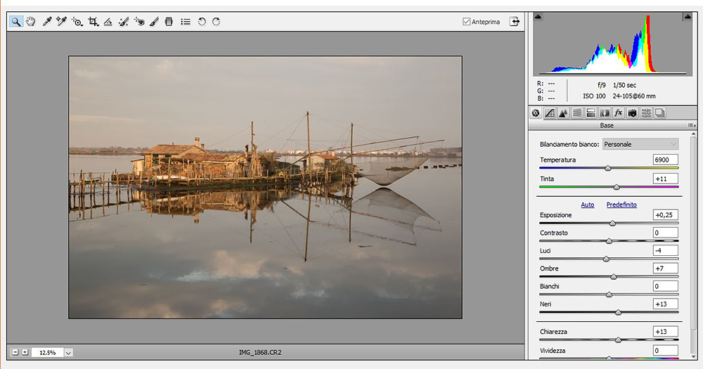Image resolution: width=703 pixels, height=369 pixels.
Task: Pick the Adjustment Brush tool
Action: (x=154, y=22)
